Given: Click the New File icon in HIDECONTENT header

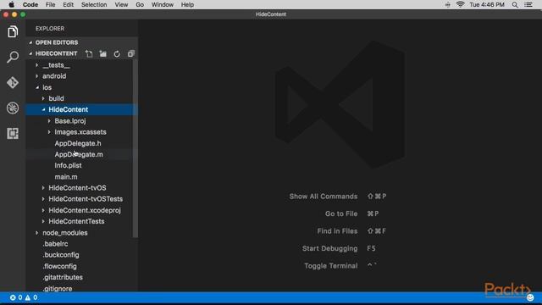Looking at the screenshot, I should [89, 53].
